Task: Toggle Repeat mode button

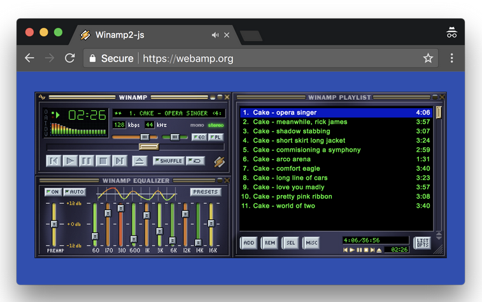Action: [195, 161]
